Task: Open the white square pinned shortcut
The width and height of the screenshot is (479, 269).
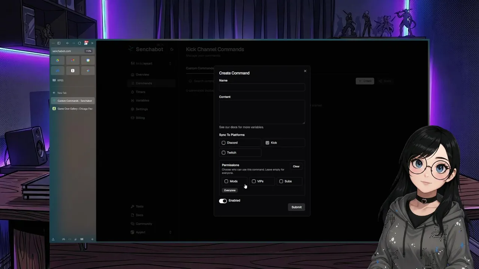Action: click(x=73, y=71)
